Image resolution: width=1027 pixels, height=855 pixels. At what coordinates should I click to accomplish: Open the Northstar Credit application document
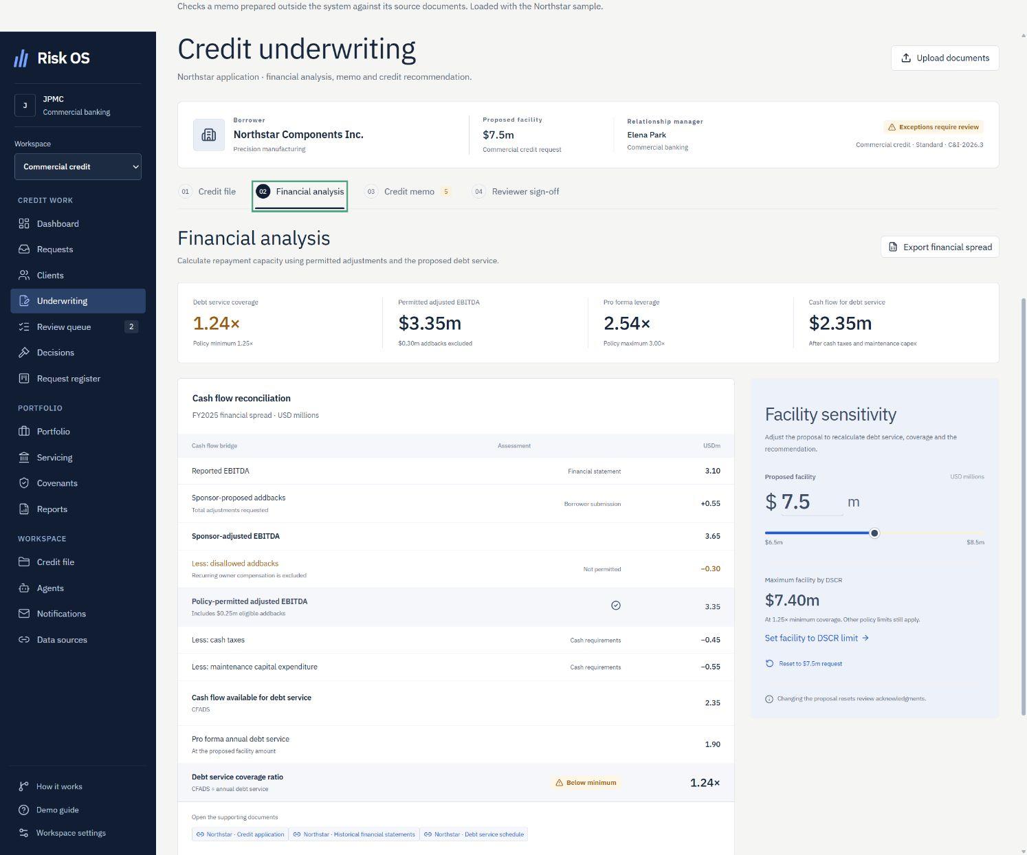(240, 834)
